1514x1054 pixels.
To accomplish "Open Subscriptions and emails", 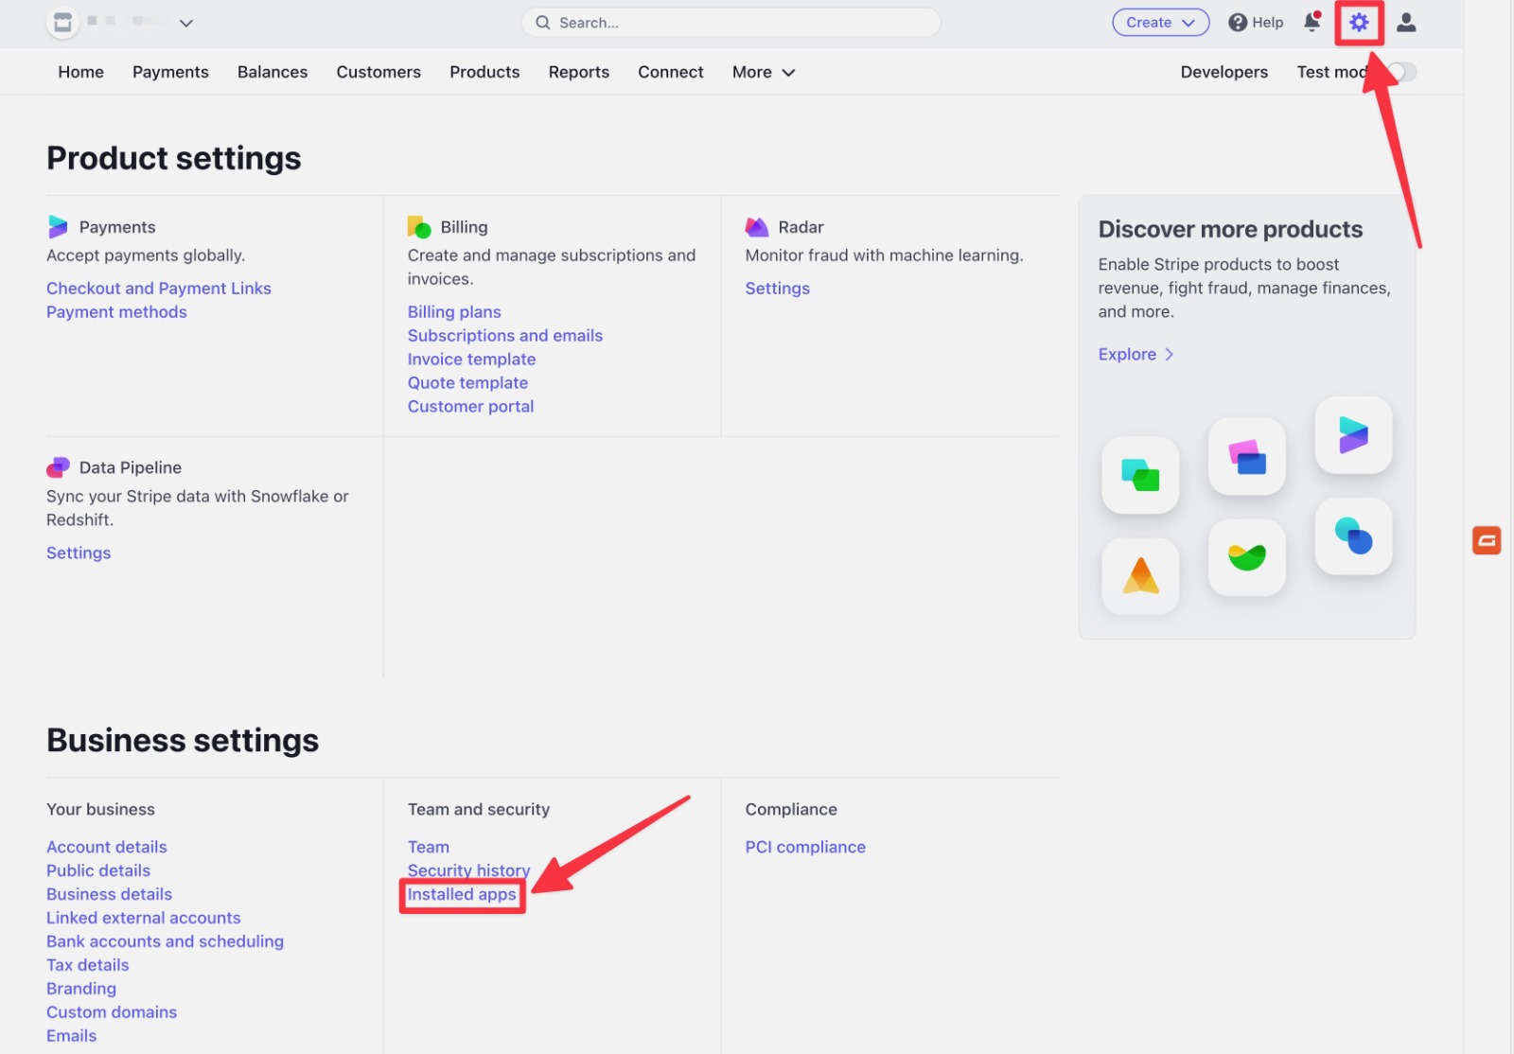I will [505, 336].
